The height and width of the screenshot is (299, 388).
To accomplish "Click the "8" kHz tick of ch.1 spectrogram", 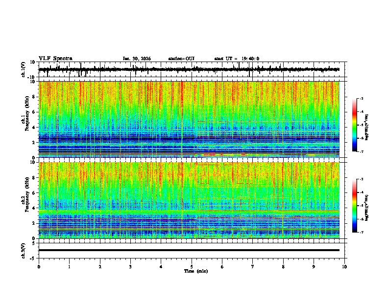I will (34, 97).
